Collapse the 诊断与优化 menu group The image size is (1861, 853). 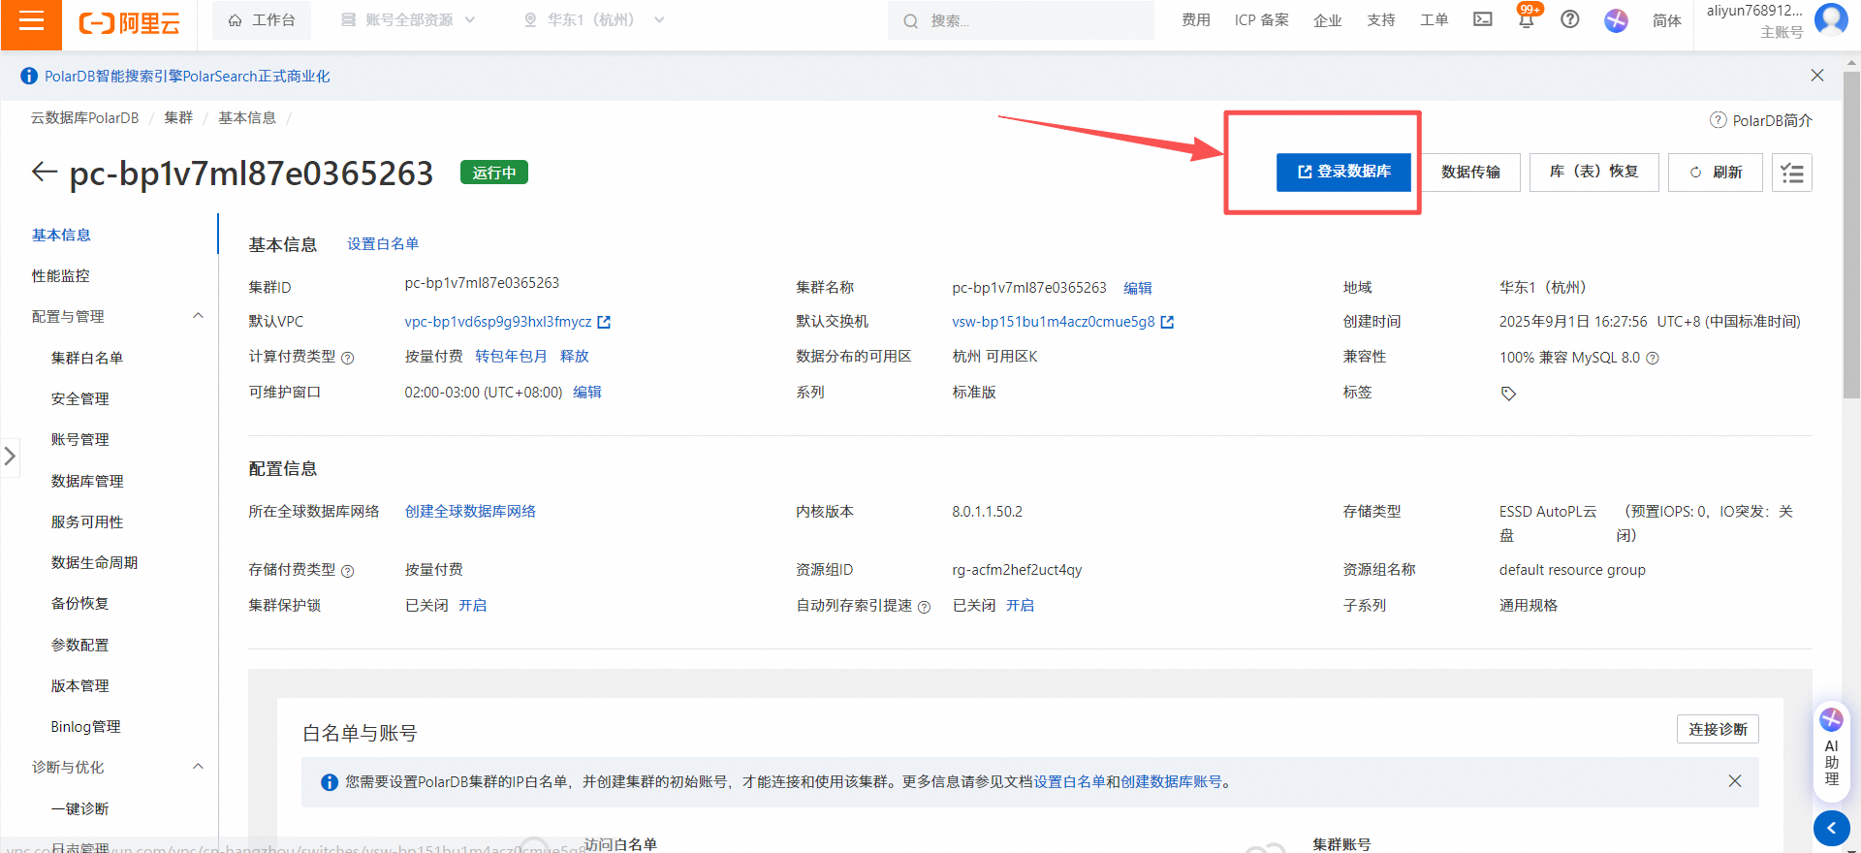[x=198, y=767]
